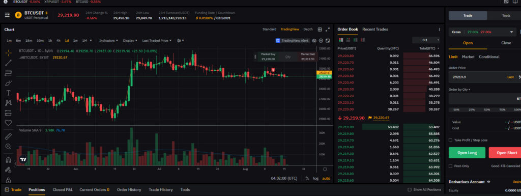Viewport: 521px width, 196px height.
Task: Open candlestick chart type selector
Action: tap(181, 41)
